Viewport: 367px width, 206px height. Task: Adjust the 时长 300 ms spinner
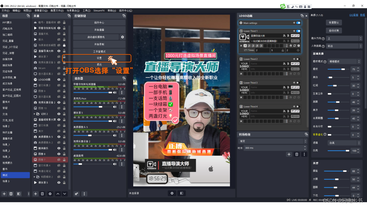[x=275, y=148]
